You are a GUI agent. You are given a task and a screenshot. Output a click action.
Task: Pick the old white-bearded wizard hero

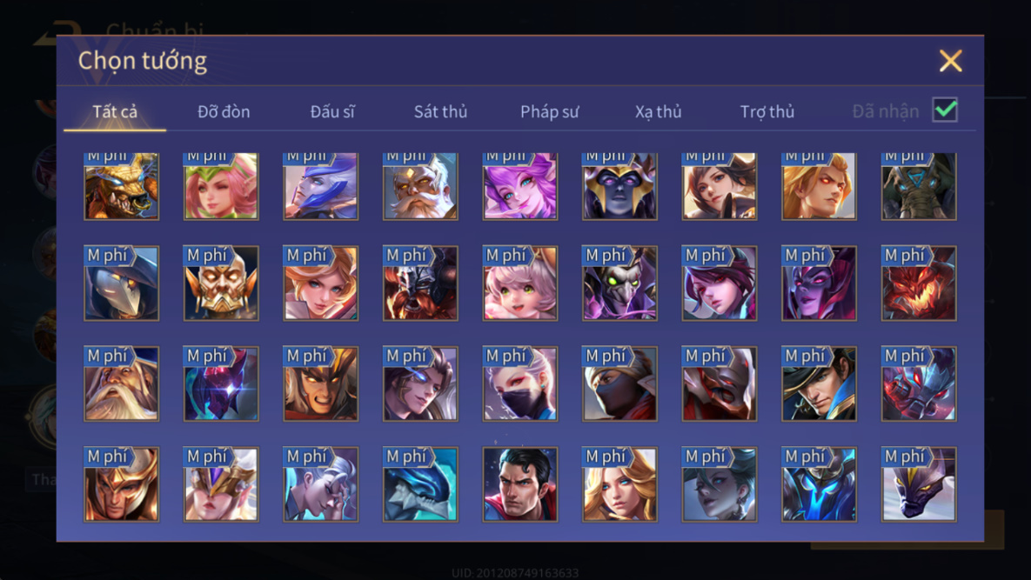tap(121, 383)
